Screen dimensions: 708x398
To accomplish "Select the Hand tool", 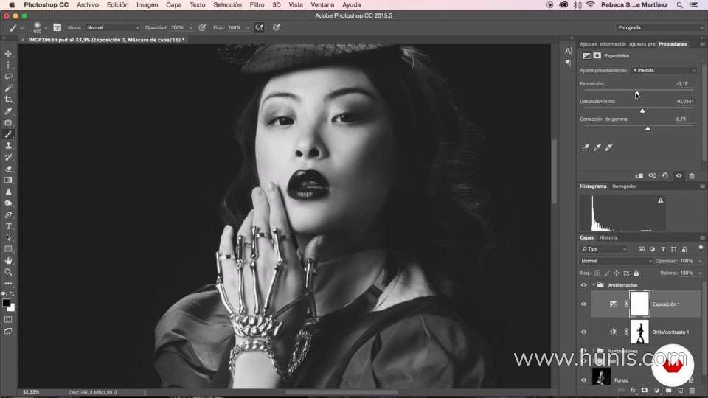I will pyautogui.click(x=8, y=261).
